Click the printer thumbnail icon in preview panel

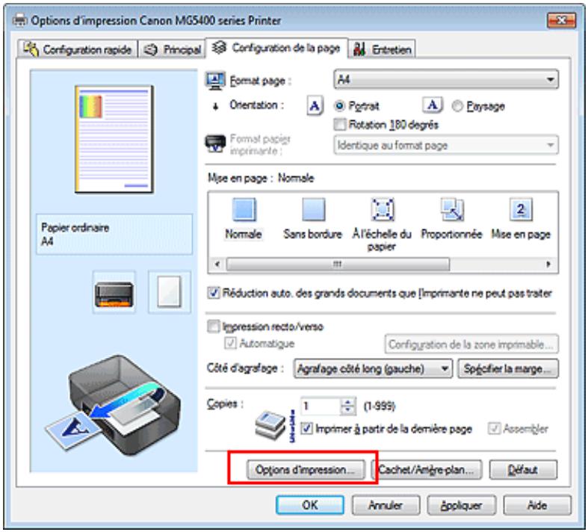pos(114,292)
